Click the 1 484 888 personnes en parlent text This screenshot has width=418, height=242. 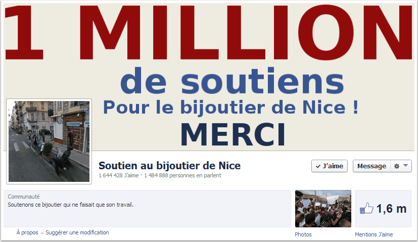pyautogui.click(x=182, y=175)
